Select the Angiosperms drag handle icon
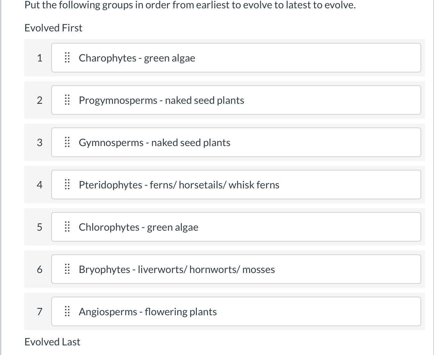 coord(67,311)
